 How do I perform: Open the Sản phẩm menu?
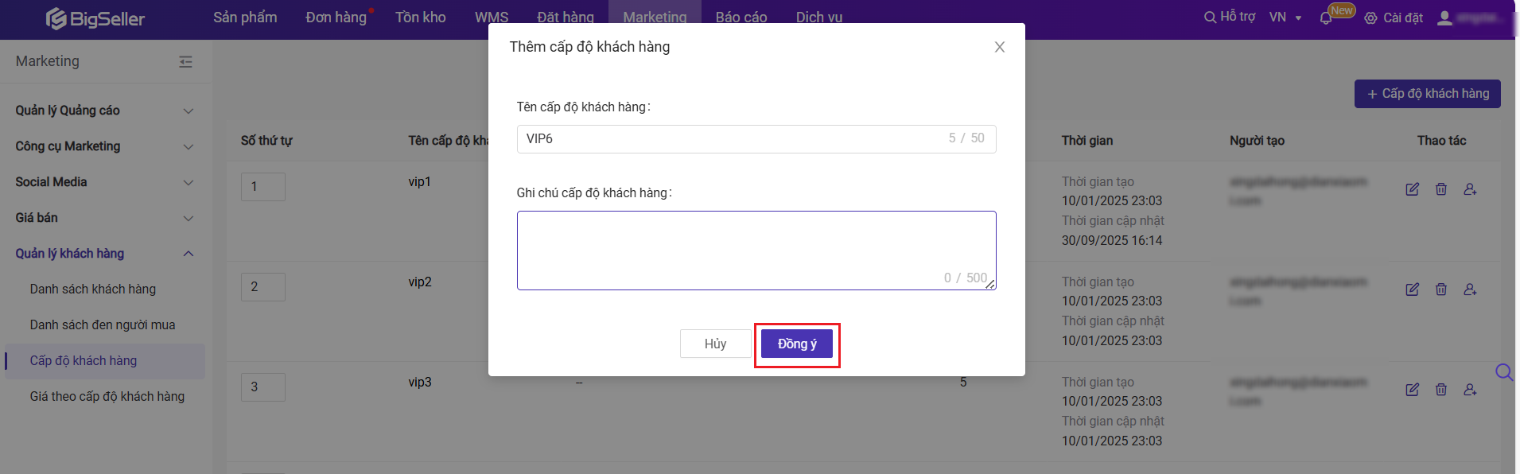click(245, 17)
